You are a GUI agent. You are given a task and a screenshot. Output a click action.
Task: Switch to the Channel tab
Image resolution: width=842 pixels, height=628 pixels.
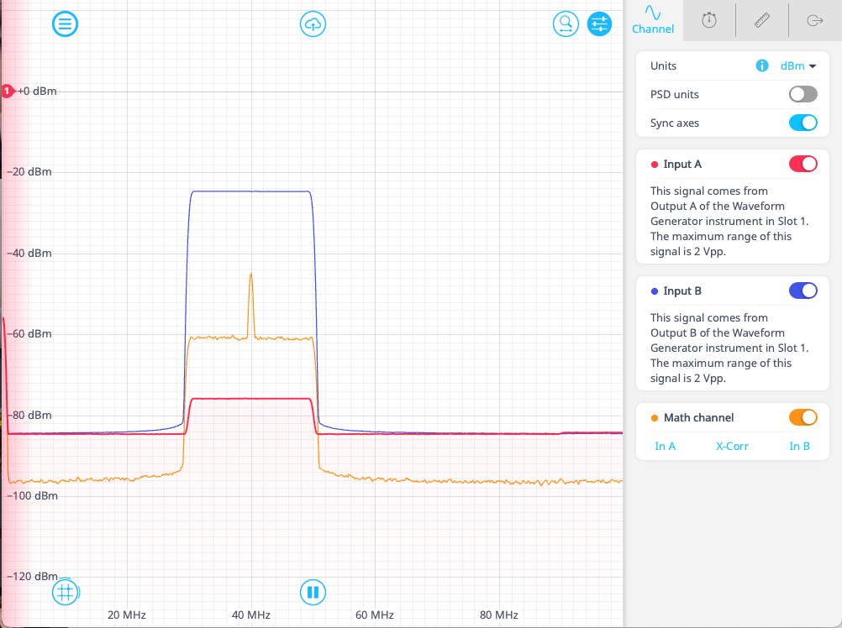(653, 18)
